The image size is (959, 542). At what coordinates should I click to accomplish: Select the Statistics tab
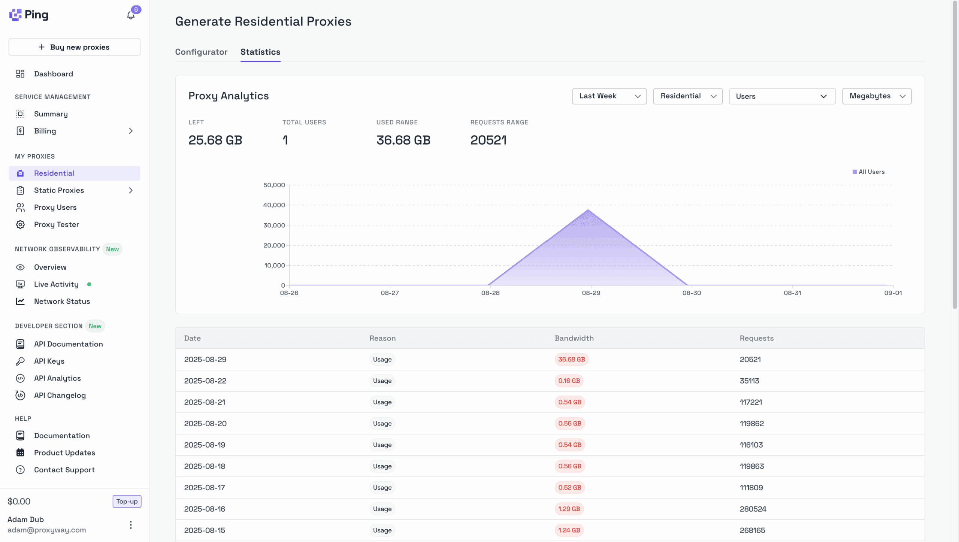(x=260, y=52)
